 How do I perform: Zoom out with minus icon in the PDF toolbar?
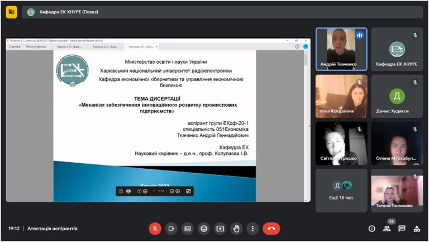tap(171, 191)
